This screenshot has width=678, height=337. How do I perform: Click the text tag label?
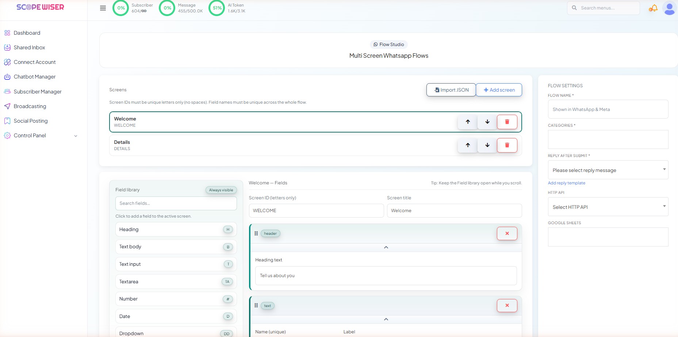pyautogui.click(x=268, y=306)
